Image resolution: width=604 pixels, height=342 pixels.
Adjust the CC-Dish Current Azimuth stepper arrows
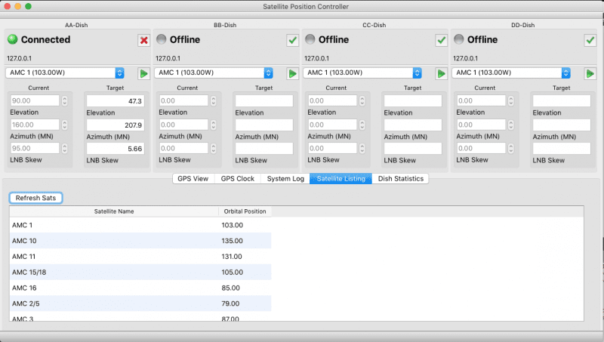(x=362, y=125)
